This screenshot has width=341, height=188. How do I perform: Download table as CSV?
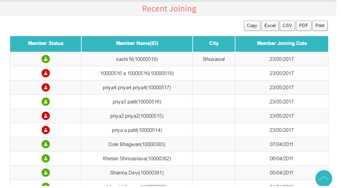tap(287, 26)
